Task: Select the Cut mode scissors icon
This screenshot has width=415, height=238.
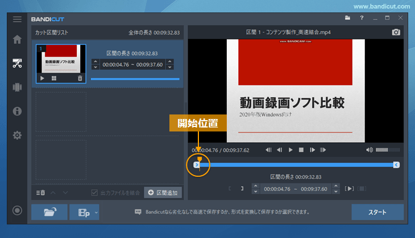Action: coord(17,63)
